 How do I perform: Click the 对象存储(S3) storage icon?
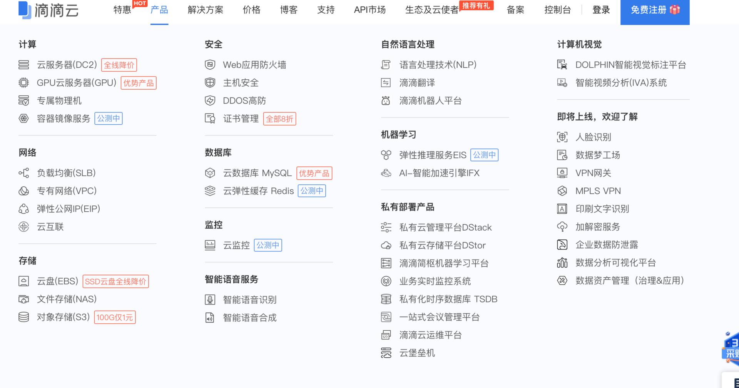pos(23,317)
